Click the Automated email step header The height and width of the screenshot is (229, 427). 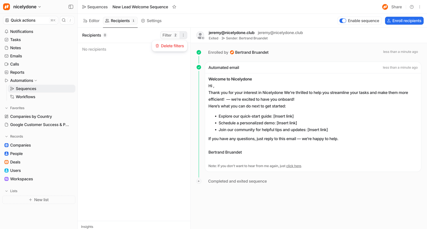pyautogui.click(x=313, y=68)
